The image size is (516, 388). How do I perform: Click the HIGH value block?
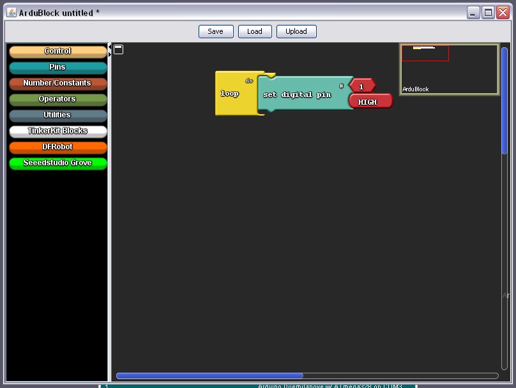tap(370, 101)
